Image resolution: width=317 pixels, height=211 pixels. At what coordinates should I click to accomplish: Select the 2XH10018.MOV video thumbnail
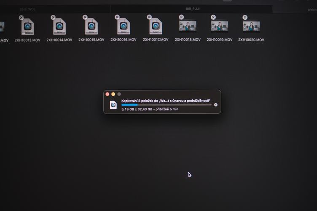188,26
